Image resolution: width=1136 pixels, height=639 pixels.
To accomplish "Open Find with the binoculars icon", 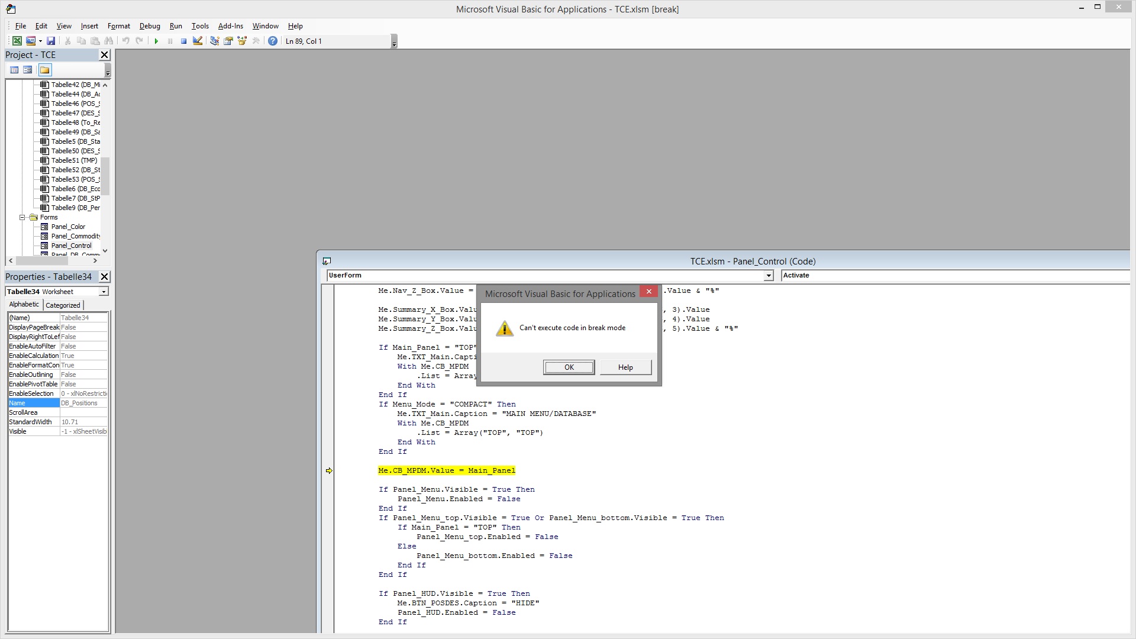I will 109,41.
